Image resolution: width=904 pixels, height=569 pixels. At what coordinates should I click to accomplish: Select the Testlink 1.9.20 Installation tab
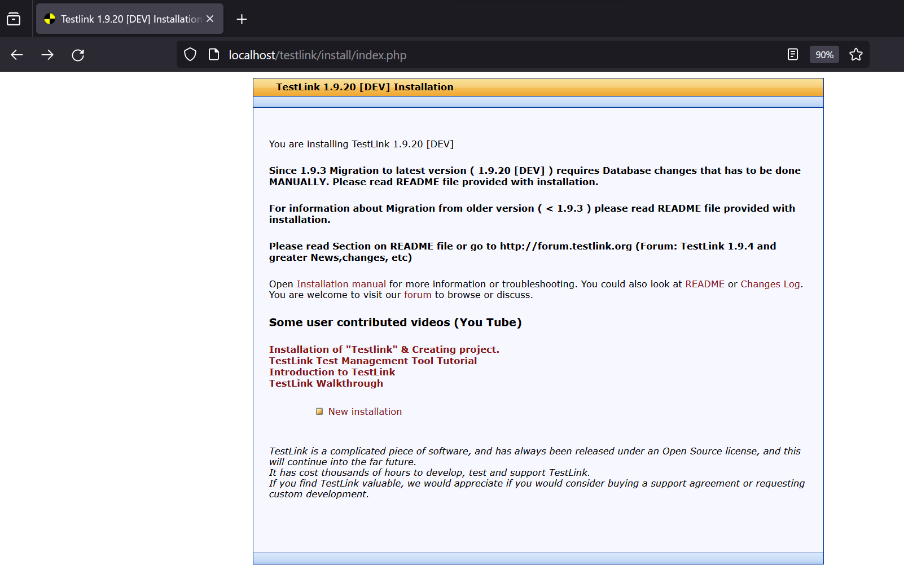pos(130,19)
